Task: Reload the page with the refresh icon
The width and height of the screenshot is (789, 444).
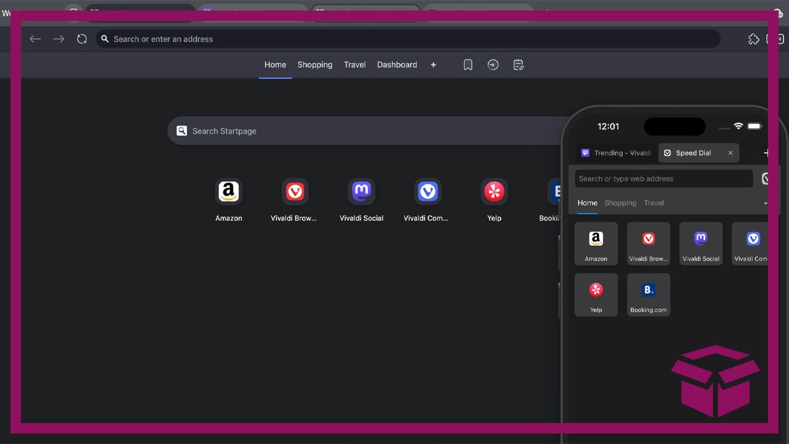Action: (x=82, y=39)
